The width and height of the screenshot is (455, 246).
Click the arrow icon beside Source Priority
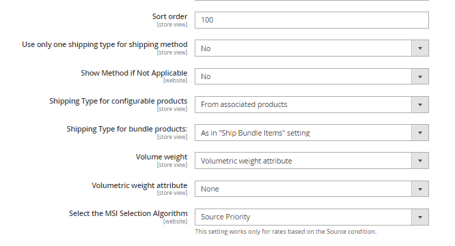[420, 217]
